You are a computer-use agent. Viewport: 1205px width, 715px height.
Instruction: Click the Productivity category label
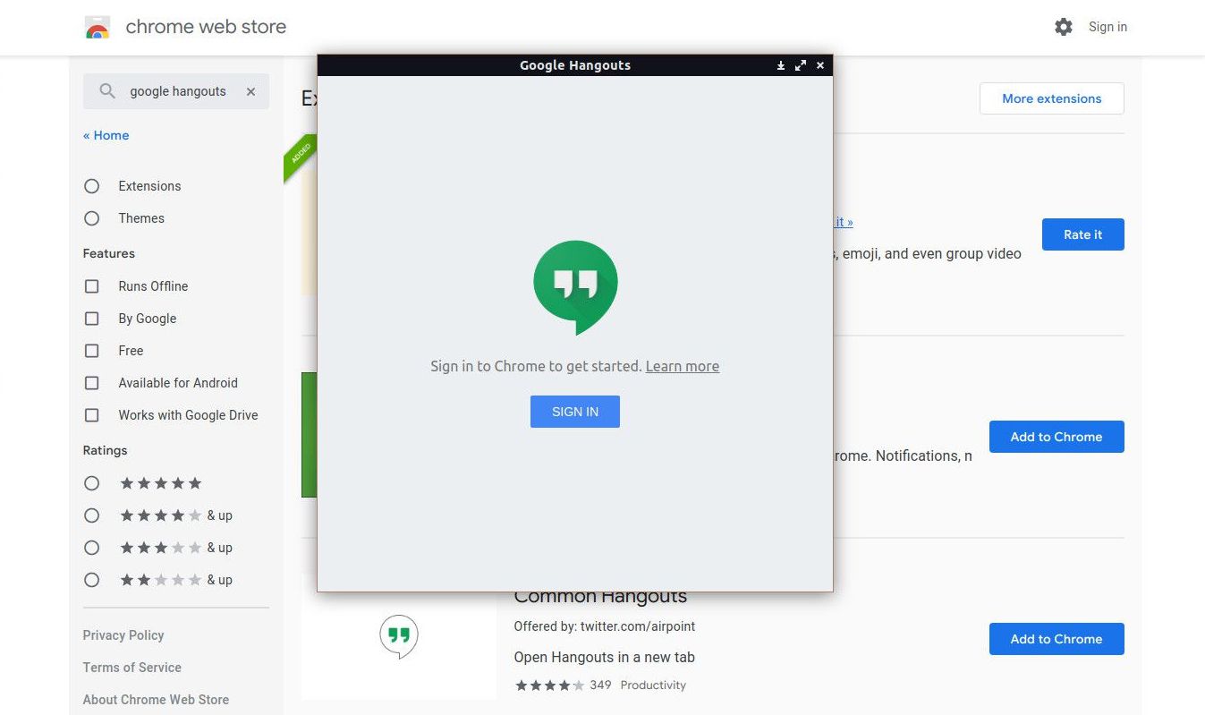coord(653,685)
